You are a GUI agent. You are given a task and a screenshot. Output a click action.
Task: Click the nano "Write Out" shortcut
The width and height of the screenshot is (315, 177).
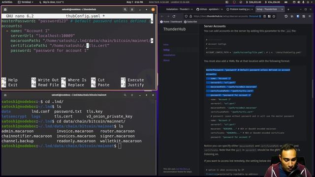pyautogui.click(x=45, y=80)
